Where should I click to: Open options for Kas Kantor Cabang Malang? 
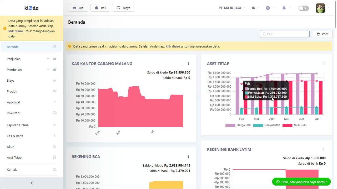point(188,64)
